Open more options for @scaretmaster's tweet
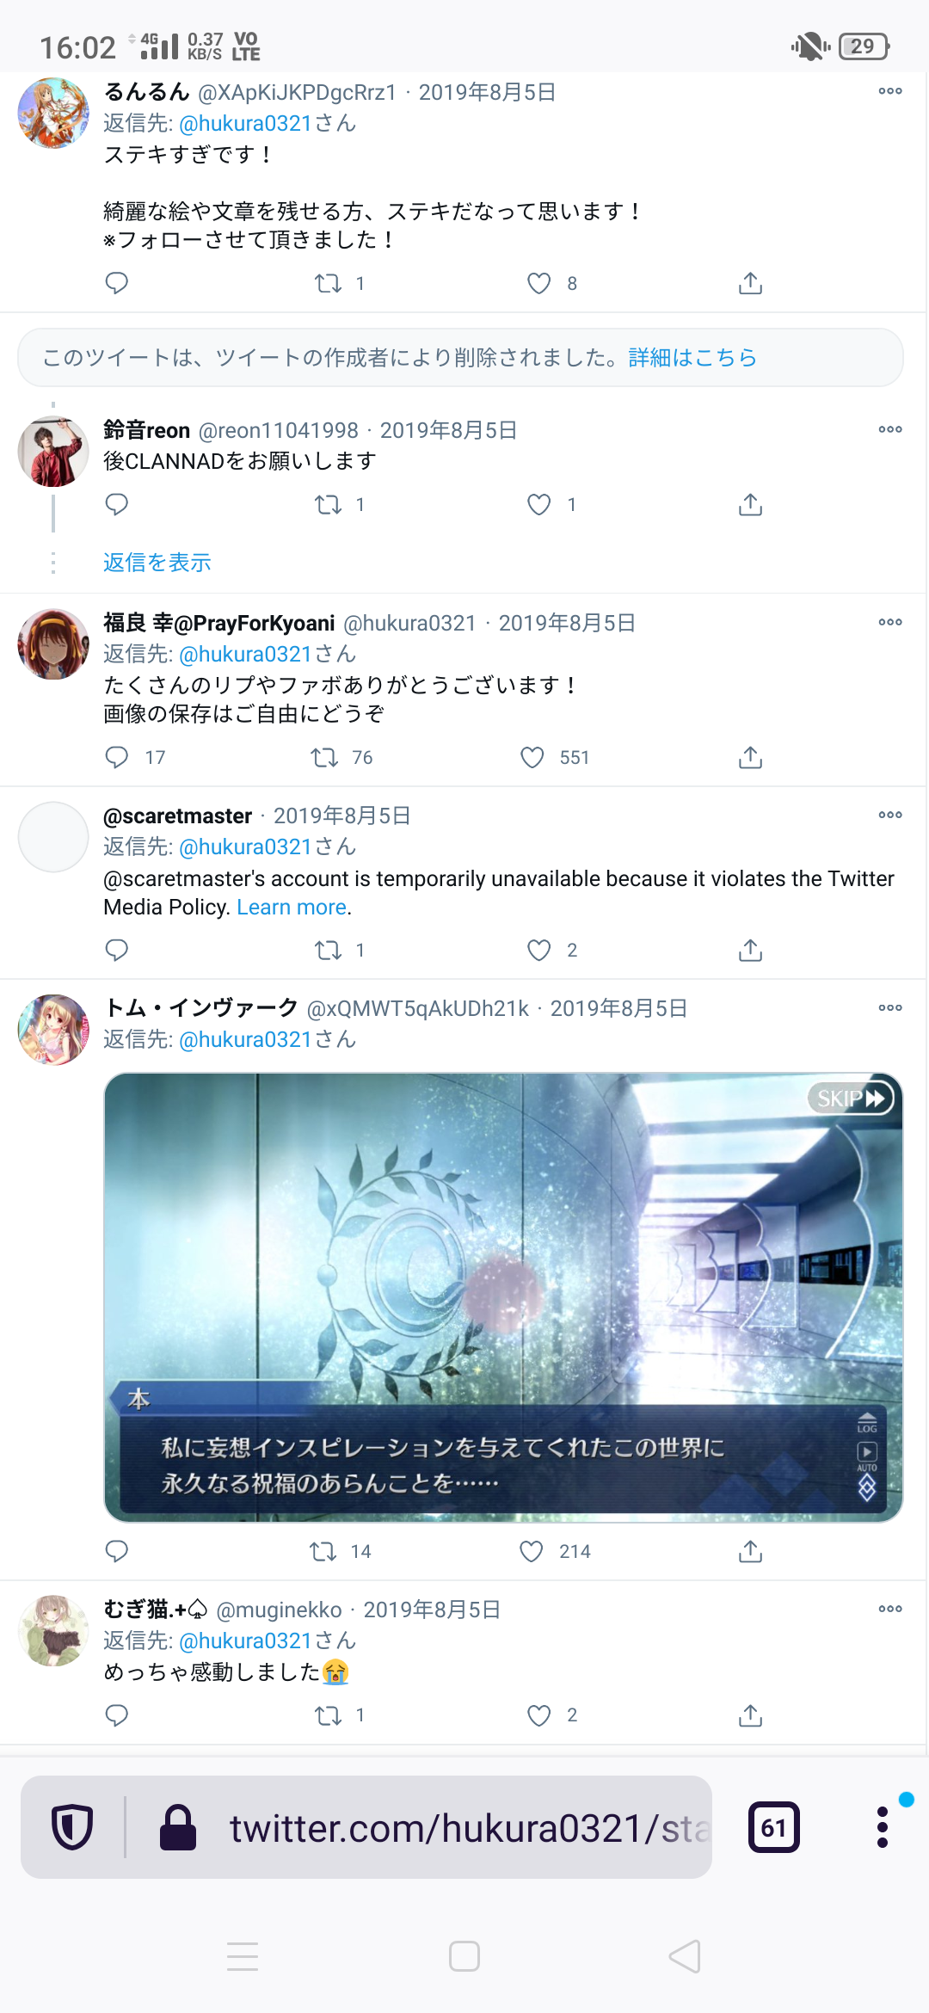Screen dimensions: 929x2013 pos(890,814)
